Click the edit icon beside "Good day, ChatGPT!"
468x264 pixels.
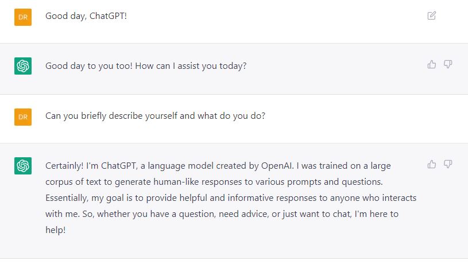coord(432,15)
